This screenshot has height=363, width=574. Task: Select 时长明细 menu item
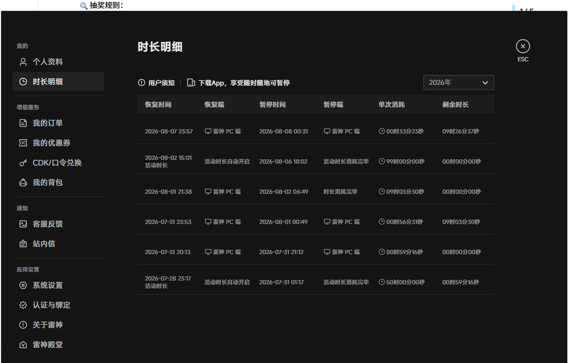tap(59, 82)
